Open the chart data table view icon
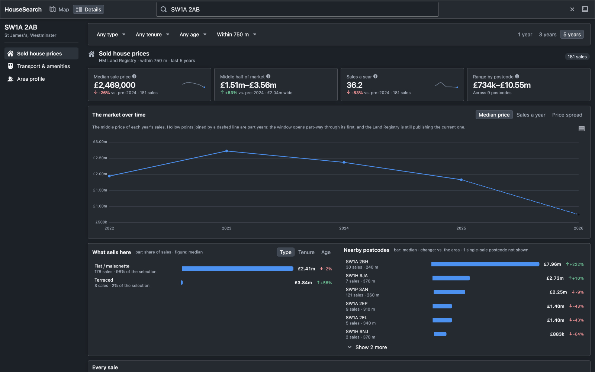The image size is (595, 372). [582, 129]
